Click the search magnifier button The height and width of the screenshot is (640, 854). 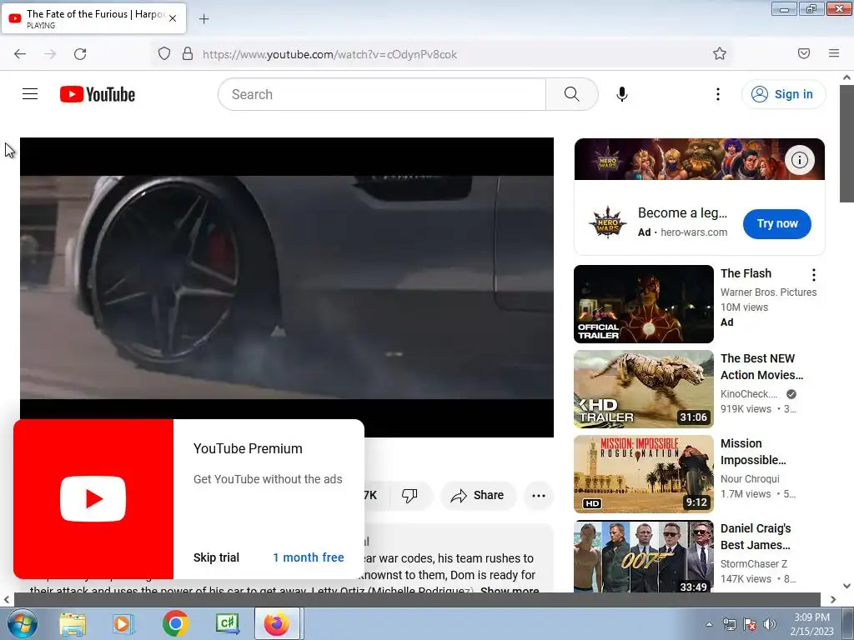coord(571,94)
